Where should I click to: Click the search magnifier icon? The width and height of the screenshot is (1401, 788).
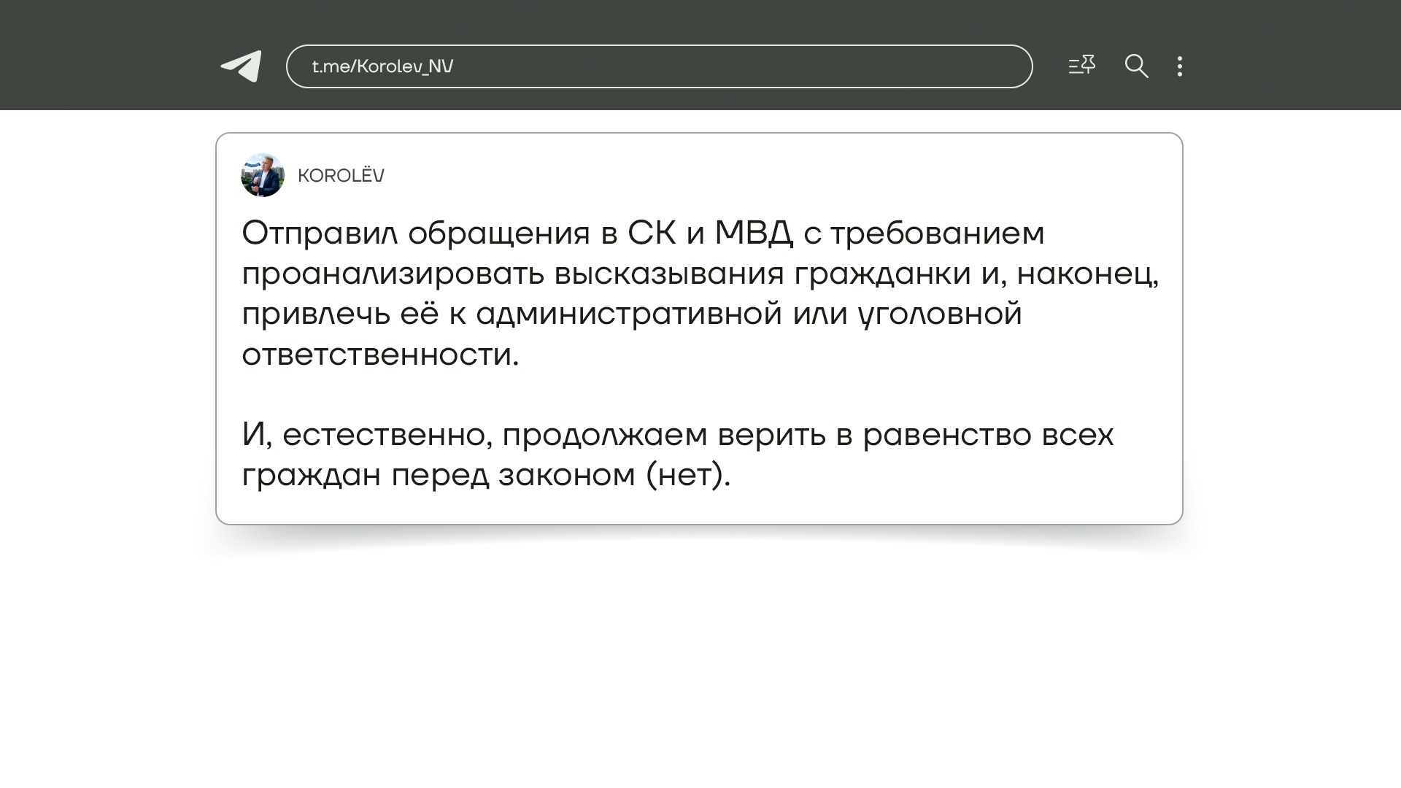(1136, 66)
